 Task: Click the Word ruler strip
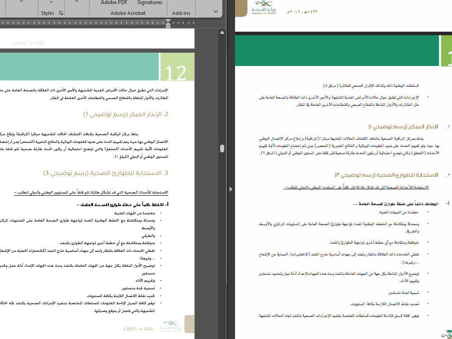point(98,23)
